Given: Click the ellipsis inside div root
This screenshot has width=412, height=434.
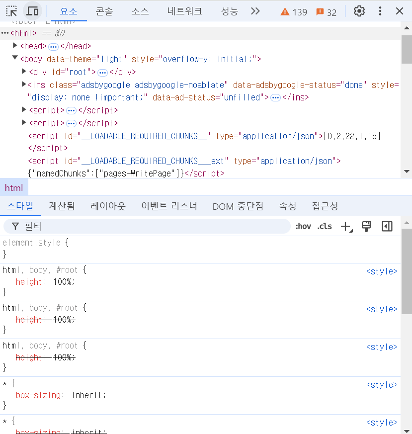Looking at the screenshot, I should coord(102,73).
